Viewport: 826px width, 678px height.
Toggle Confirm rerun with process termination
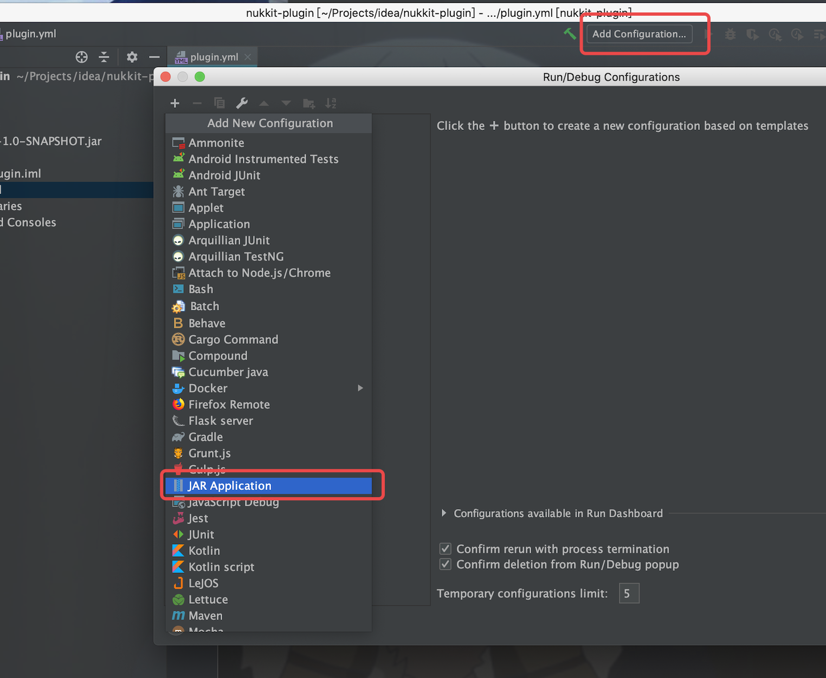tap(446, 549)
